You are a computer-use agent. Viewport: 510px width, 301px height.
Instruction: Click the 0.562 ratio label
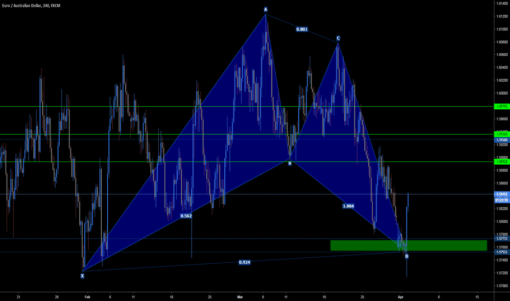[186, 216]
